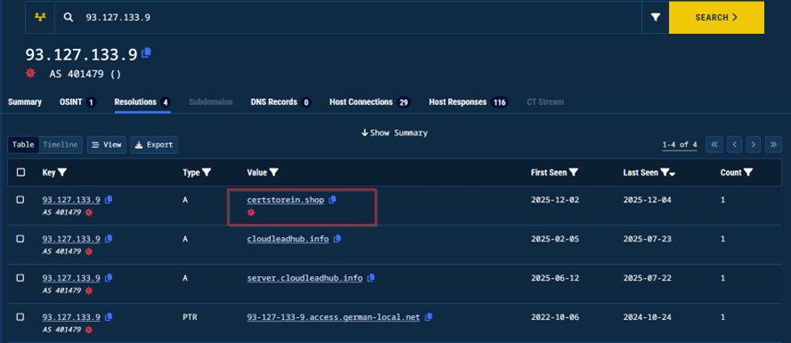Viewport: 791px width, 343px height.
Task: Copy the cloudleadhub.info value
Action: (337, 239)
